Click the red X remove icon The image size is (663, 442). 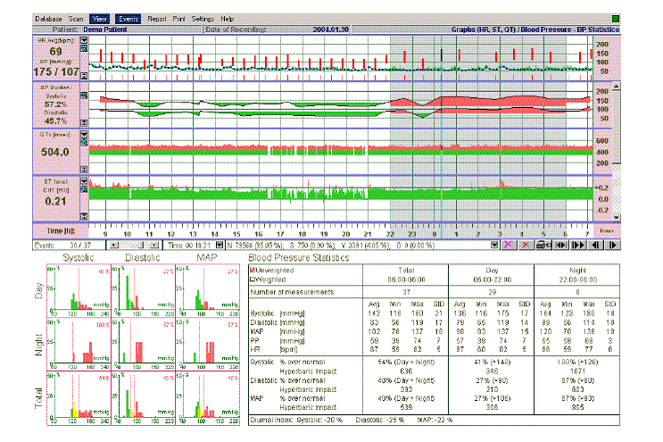[526, 243]
